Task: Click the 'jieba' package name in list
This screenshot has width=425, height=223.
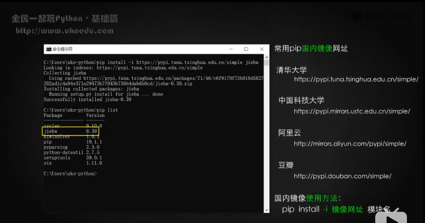Action: point(50,131)
